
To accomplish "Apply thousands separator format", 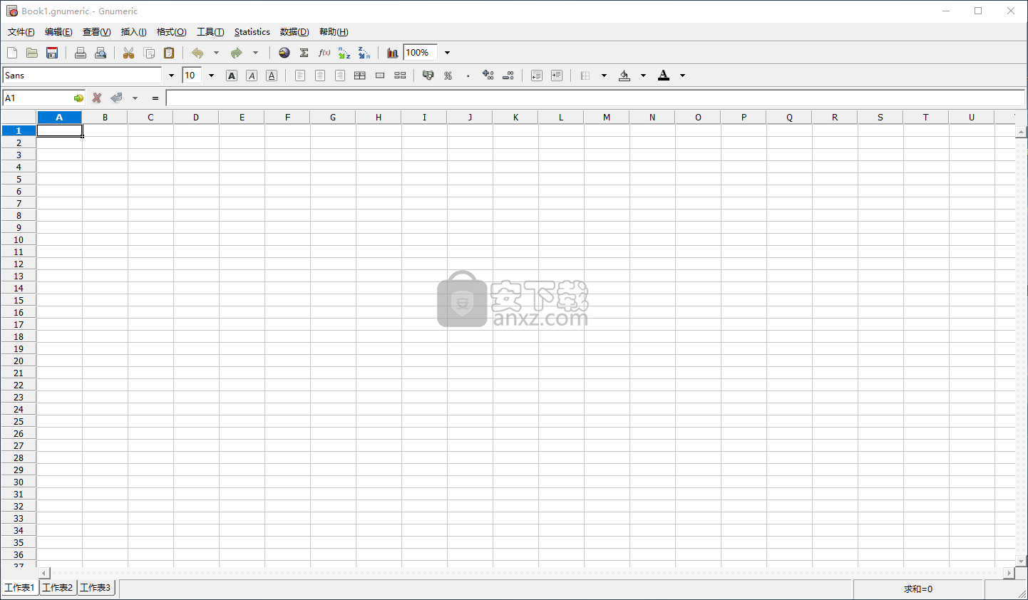I will pyautogui.click(x=468, y=76).
